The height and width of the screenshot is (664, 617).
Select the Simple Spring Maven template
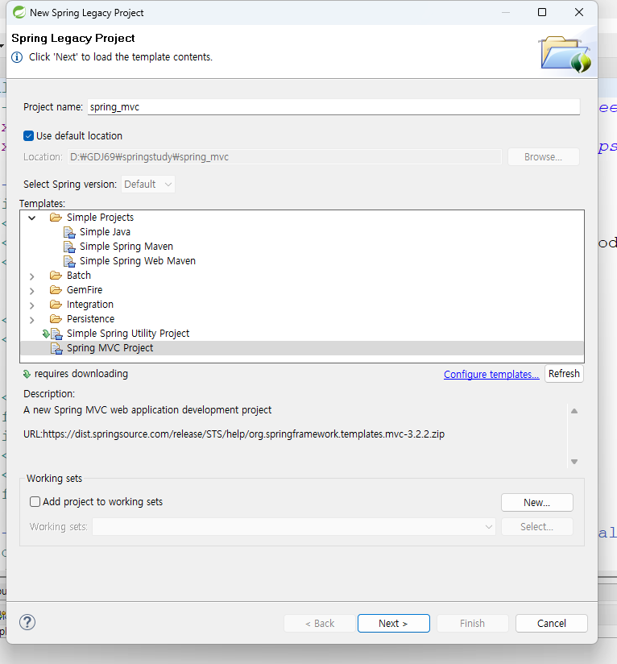coord(126,247)
